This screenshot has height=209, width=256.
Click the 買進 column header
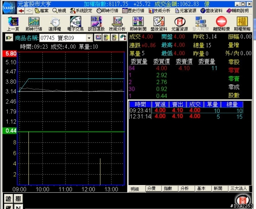pos(160,104)
